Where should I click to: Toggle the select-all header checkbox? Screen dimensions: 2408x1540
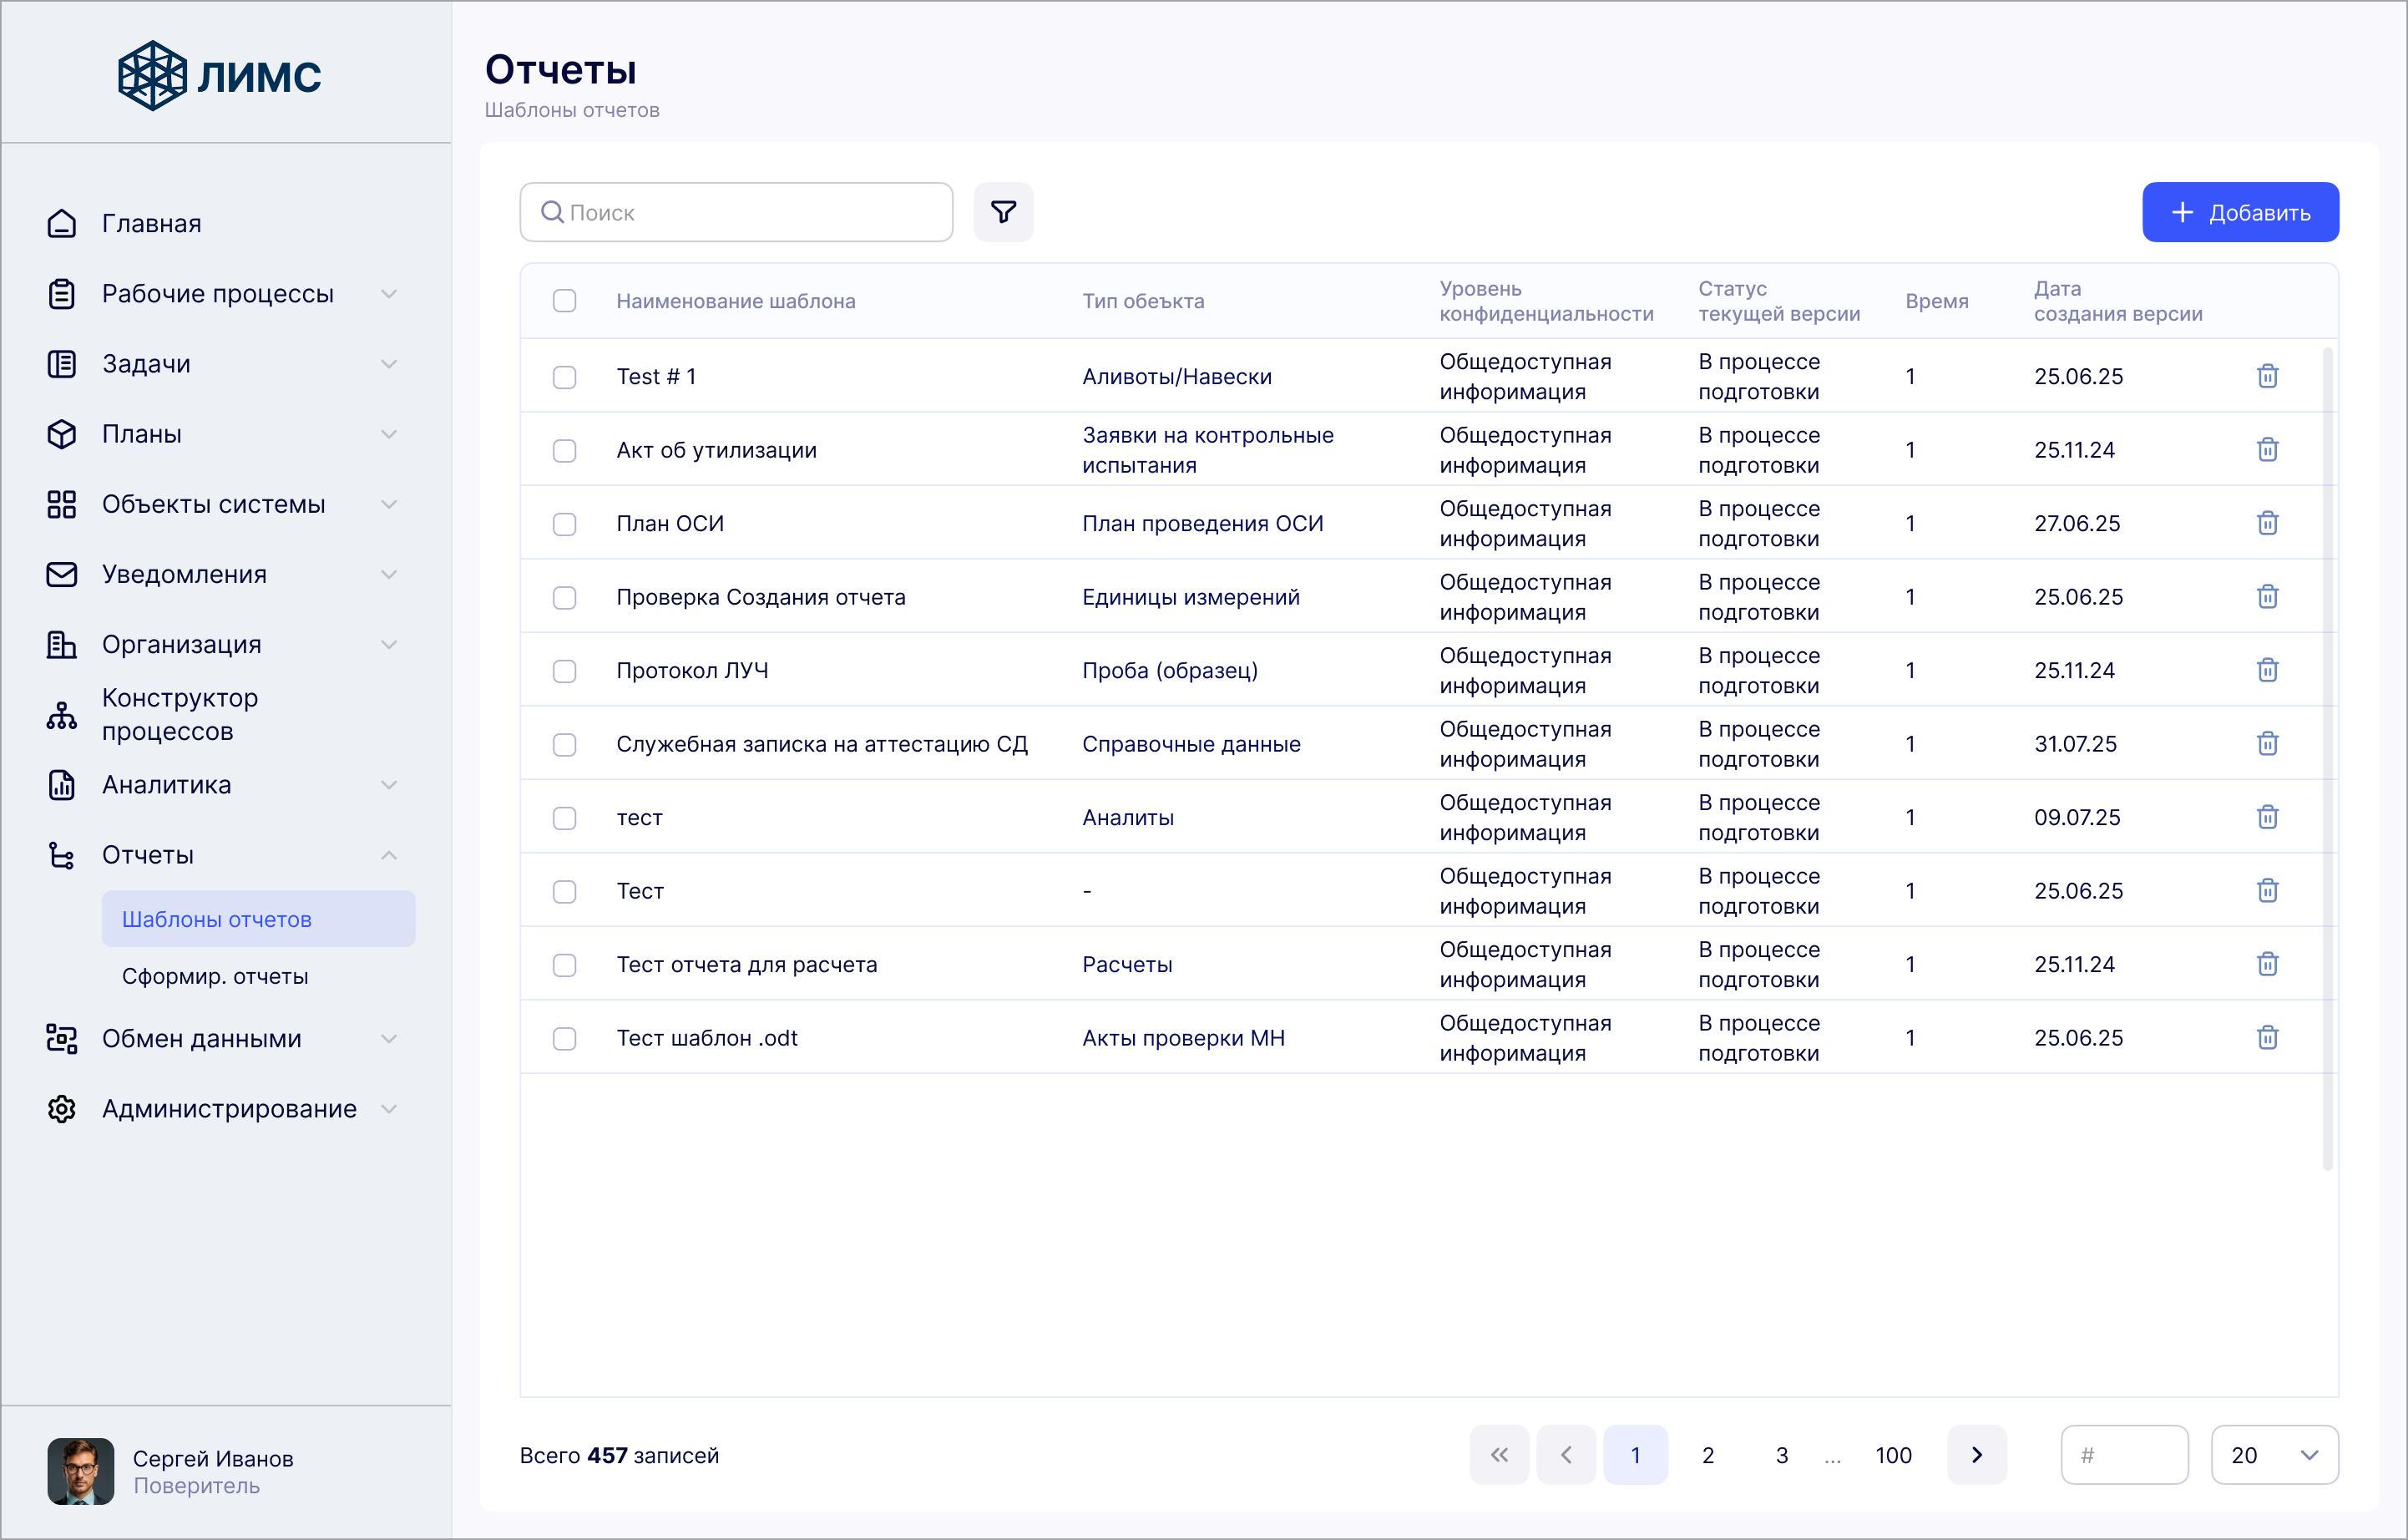(565, 301)
